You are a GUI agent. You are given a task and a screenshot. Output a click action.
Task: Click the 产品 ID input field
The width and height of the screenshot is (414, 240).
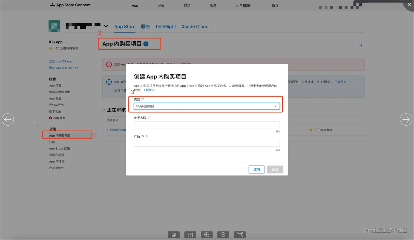[x=207, y=143]
